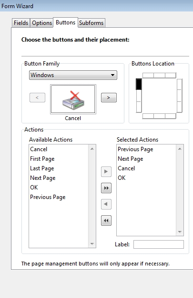Switch to the Subforms tab

click(x=91, y=23)
